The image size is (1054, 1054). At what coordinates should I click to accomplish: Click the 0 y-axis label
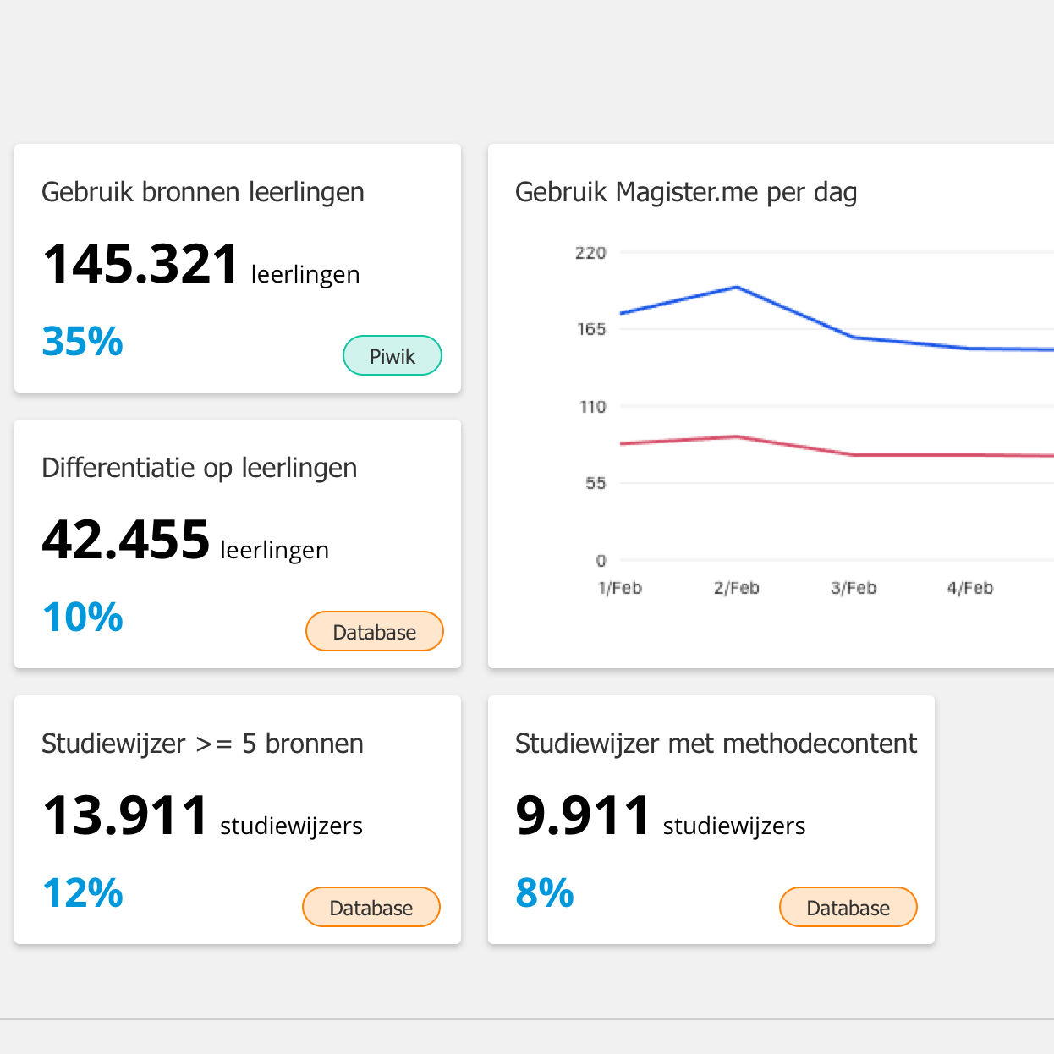tap(601, 560)
